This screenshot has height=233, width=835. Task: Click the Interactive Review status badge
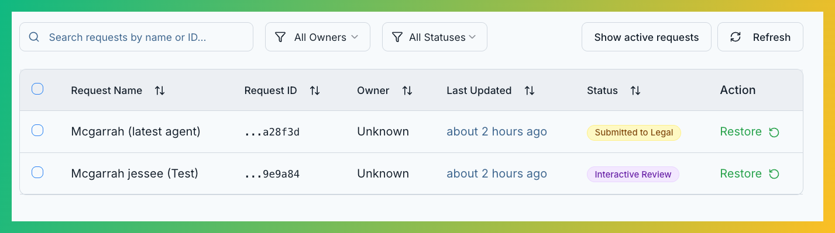[633, 174]
